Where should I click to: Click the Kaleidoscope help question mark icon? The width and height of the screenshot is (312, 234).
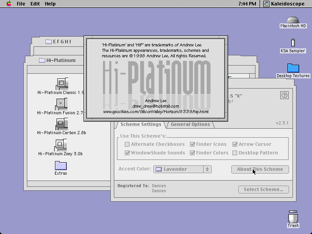(284, 95)
